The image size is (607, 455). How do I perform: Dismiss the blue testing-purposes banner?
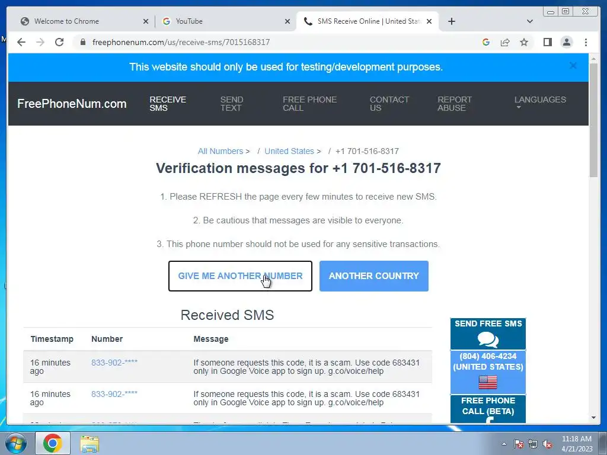coord(573,66)
